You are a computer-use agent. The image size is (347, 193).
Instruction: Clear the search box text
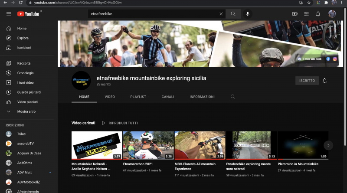click(x=221, y=14)
